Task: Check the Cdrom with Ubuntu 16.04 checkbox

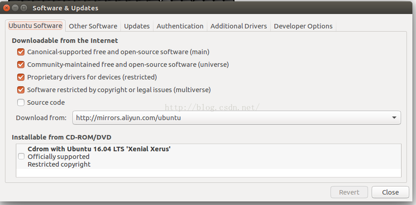Action: pyautogui.click(x=21, y=156)
